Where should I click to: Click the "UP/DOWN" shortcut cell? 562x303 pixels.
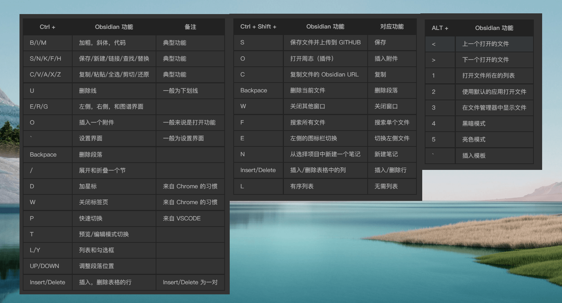coord(44,266)
